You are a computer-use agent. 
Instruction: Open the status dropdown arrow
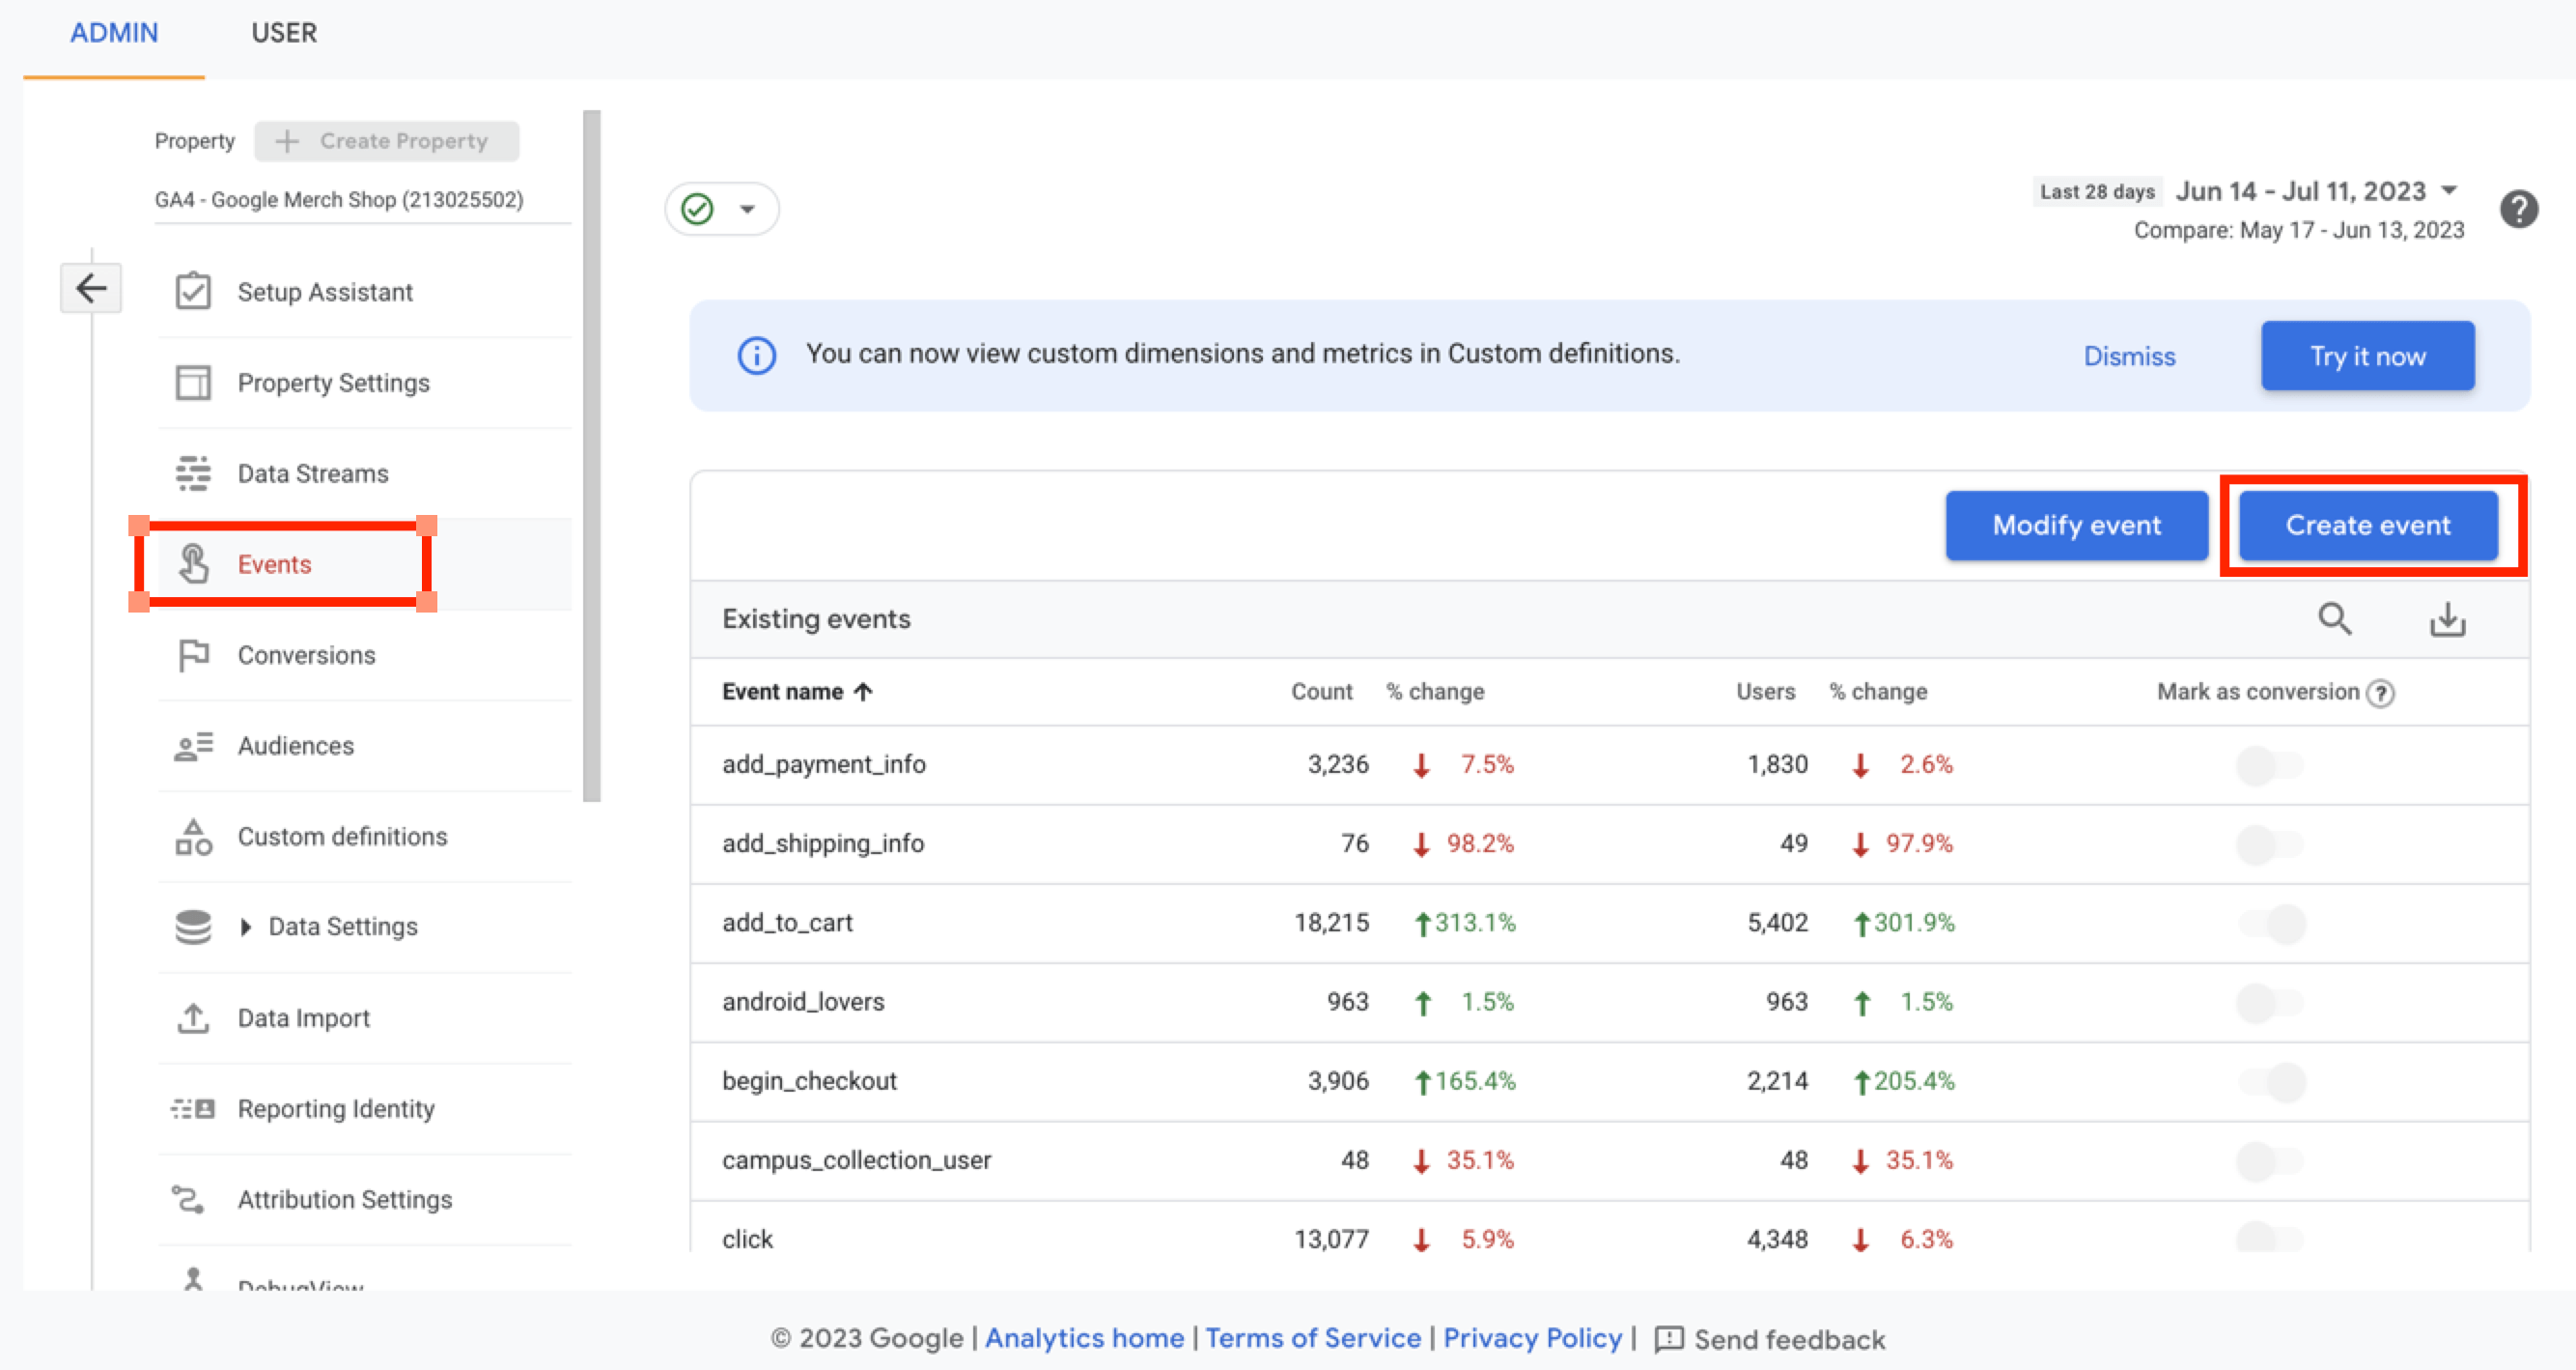(747, 209)
